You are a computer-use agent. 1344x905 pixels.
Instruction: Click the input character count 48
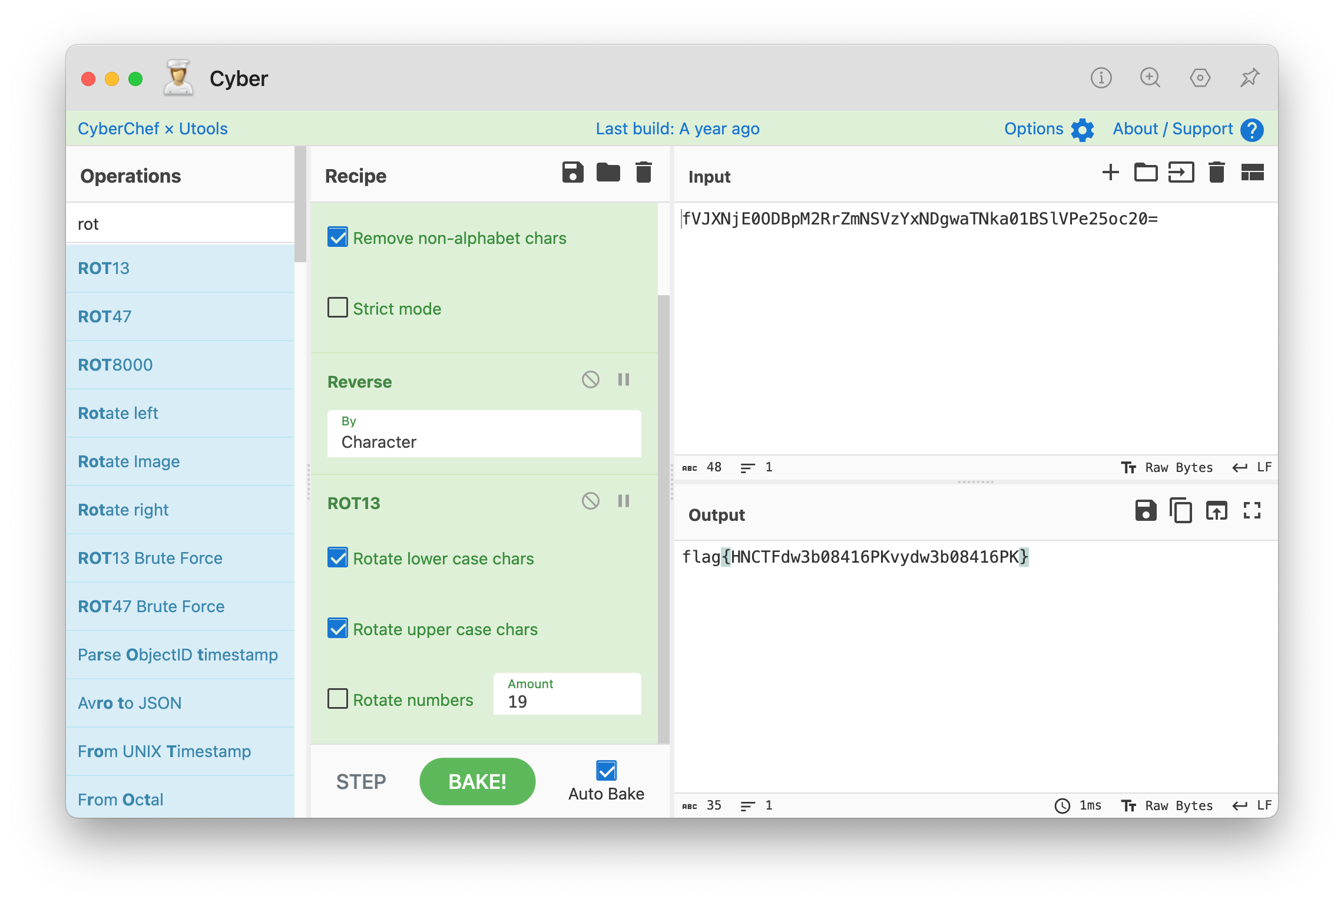click(702, 467)
